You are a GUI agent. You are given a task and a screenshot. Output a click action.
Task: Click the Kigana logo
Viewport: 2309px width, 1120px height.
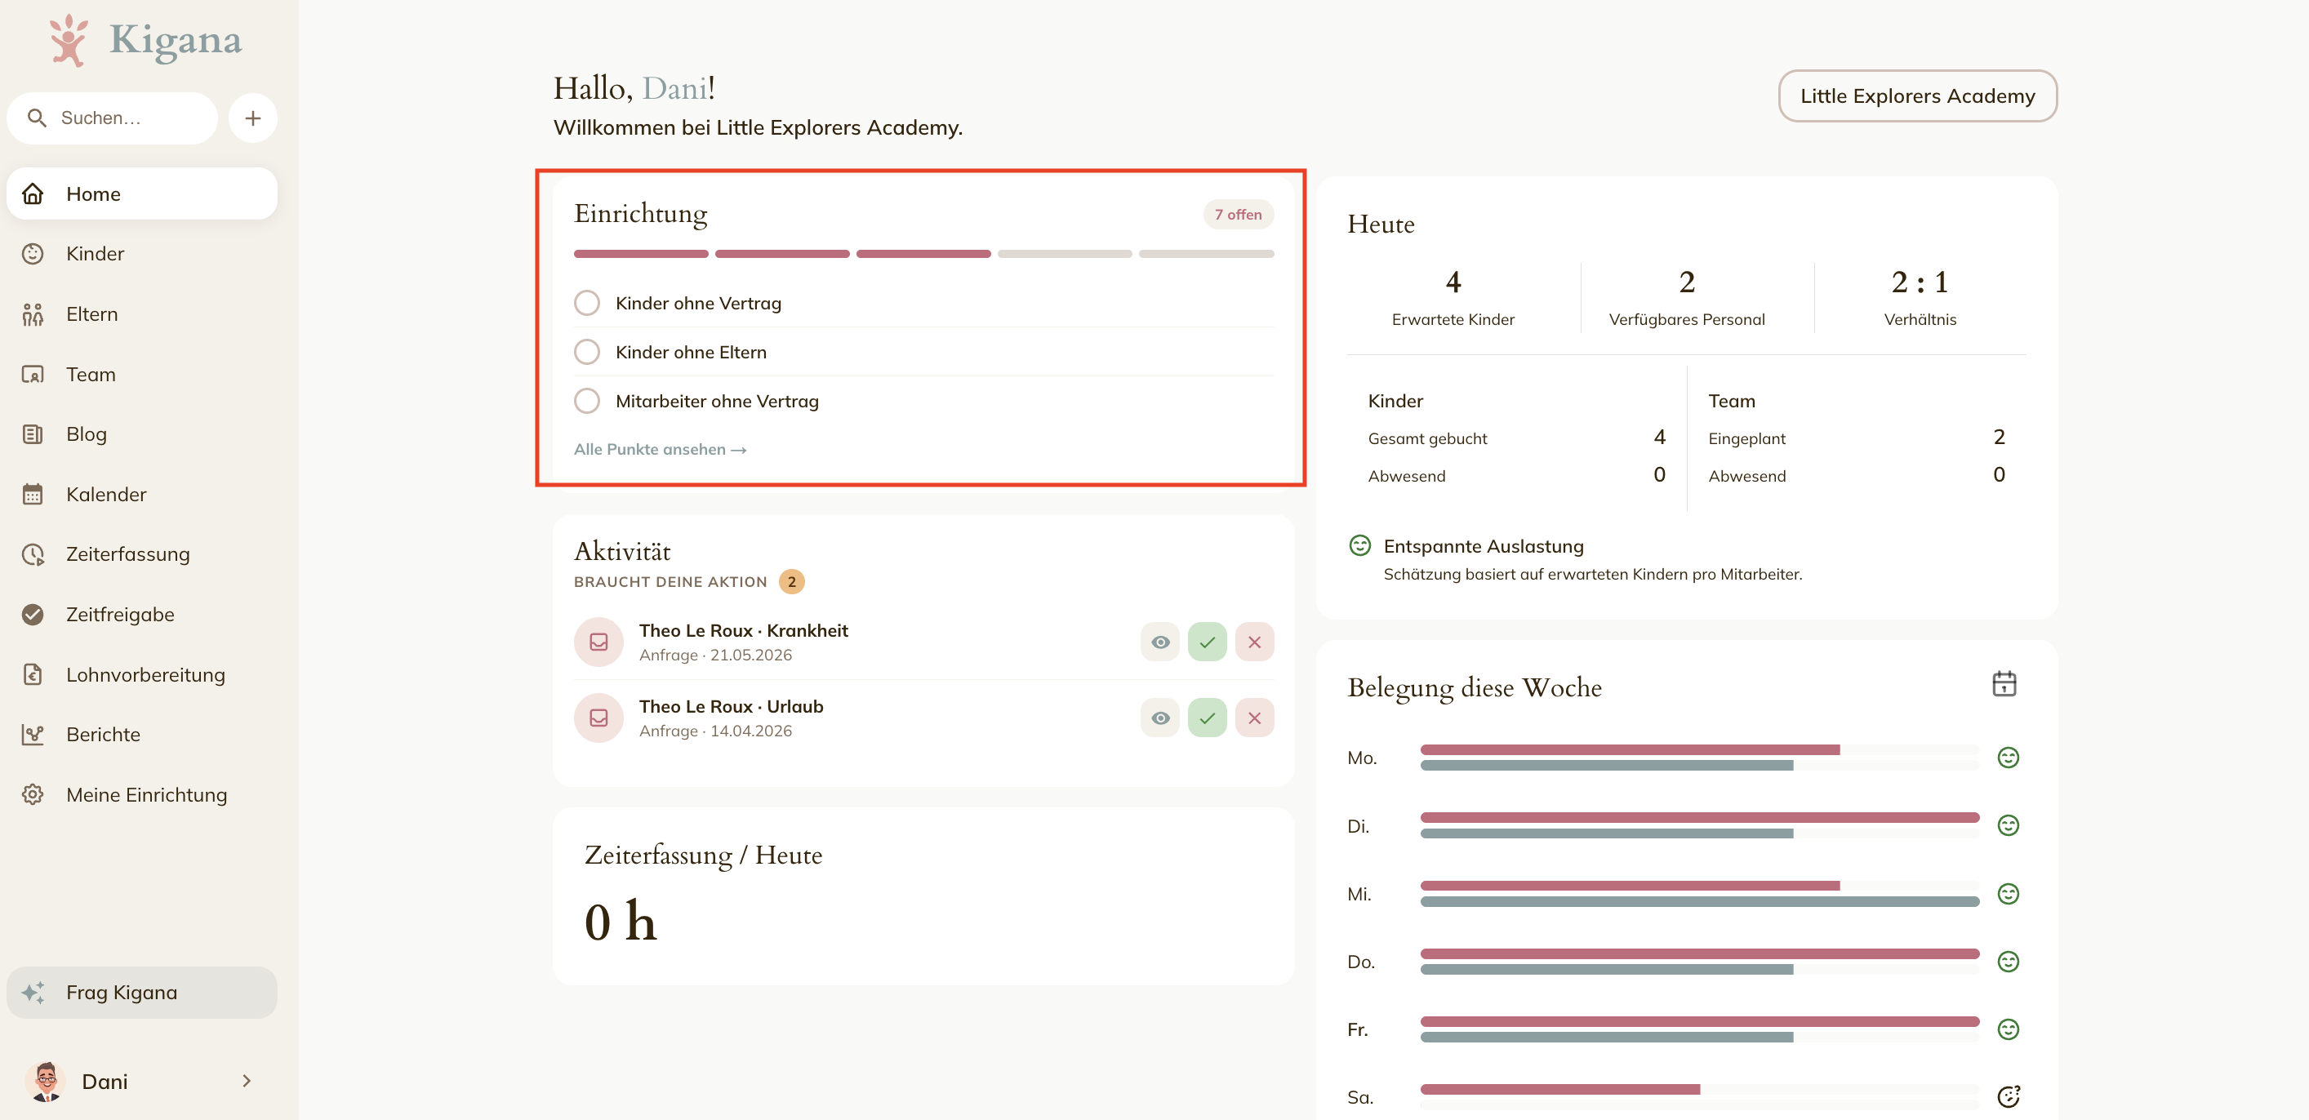coord(145,40)
